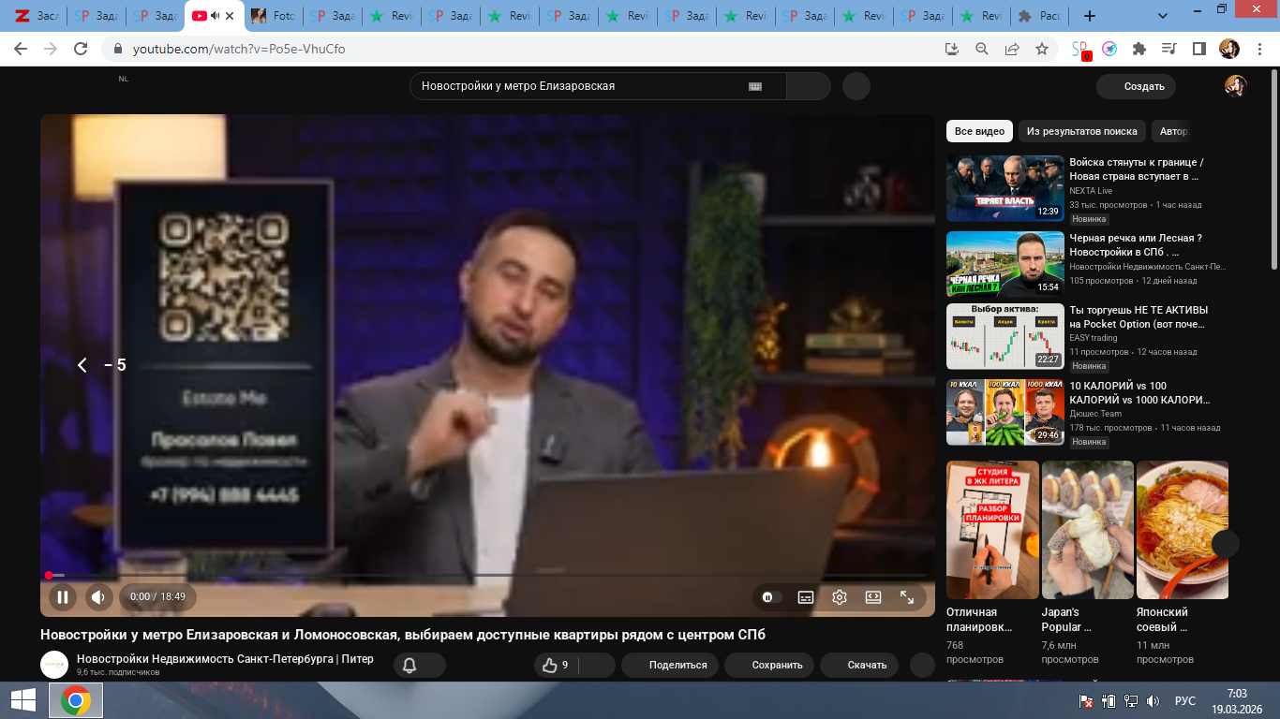Screen dimensions: 1280x719
Task: Open the Войска стянуты к границе video thumbnail
Action: 1005,188
